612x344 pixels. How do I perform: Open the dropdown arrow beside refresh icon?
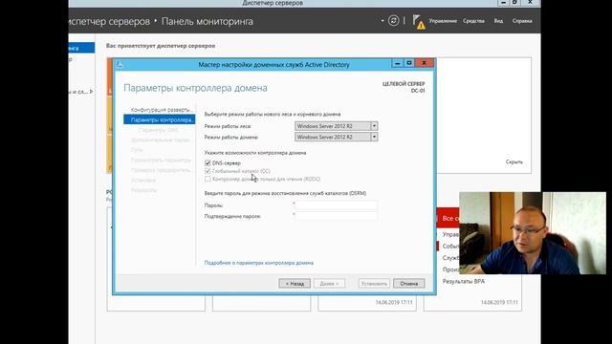click(x=382, y=21)
